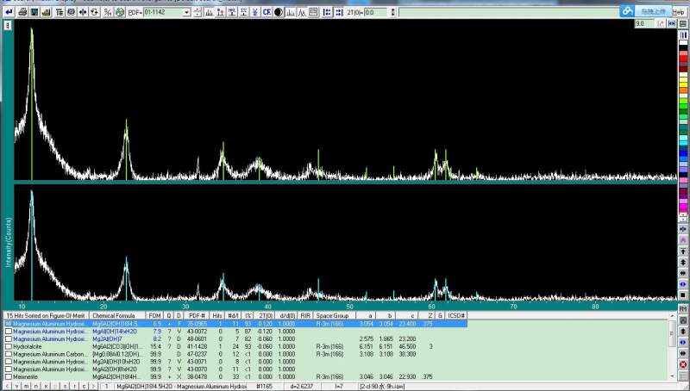The height and width of the screenshot is (391, 690).
Task: Click the black square icon in the right sidebar
Action: click(x=683, y=295)
